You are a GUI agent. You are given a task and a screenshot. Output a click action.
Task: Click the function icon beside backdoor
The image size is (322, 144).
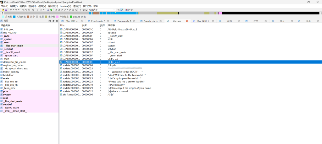click(x=2, y=75)
